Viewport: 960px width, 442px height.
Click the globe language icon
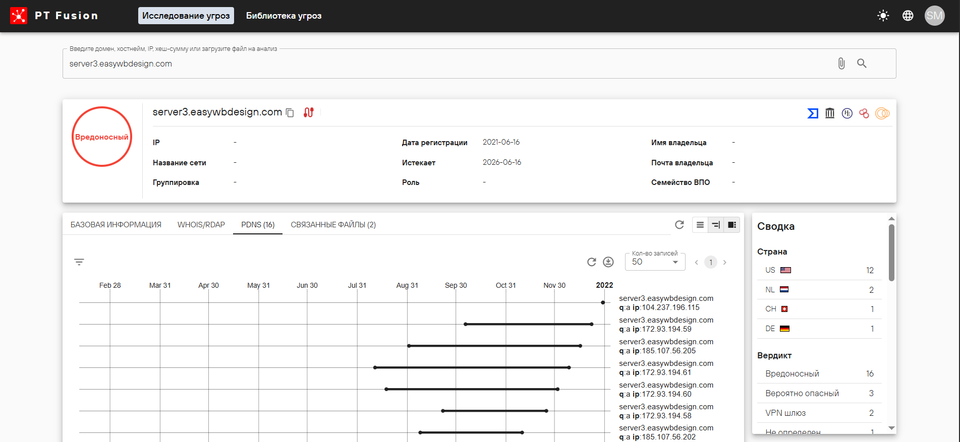point(908,16)
